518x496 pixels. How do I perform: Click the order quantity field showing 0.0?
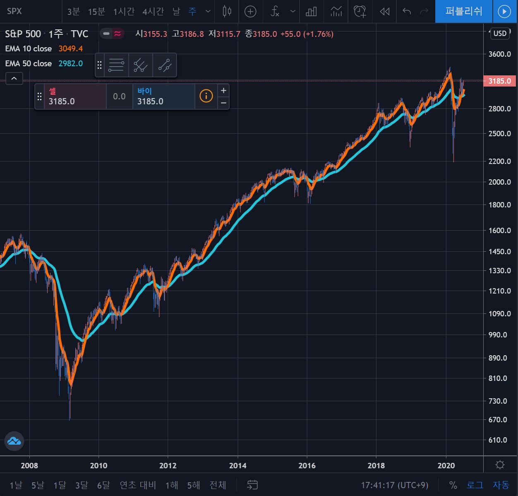point(119,96)
